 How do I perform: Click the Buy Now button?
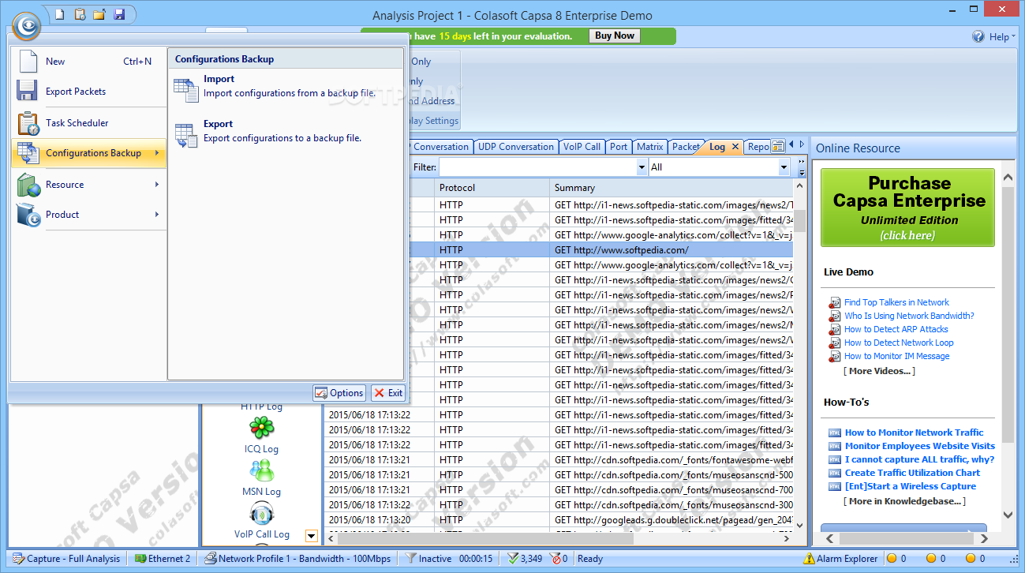point(615,36)
